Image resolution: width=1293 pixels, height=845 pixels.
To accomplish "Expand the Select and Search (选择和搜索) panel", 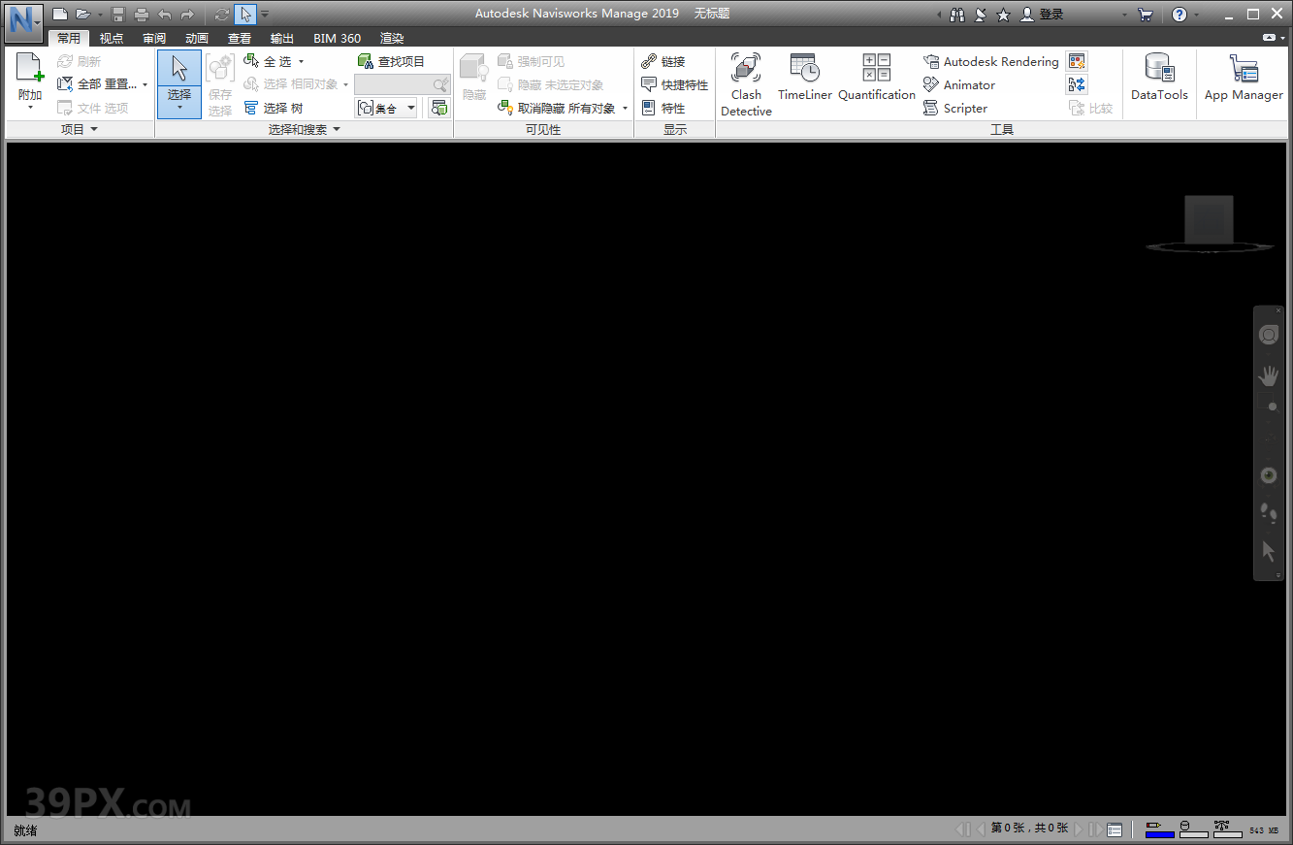I will (x=304, y=129).
